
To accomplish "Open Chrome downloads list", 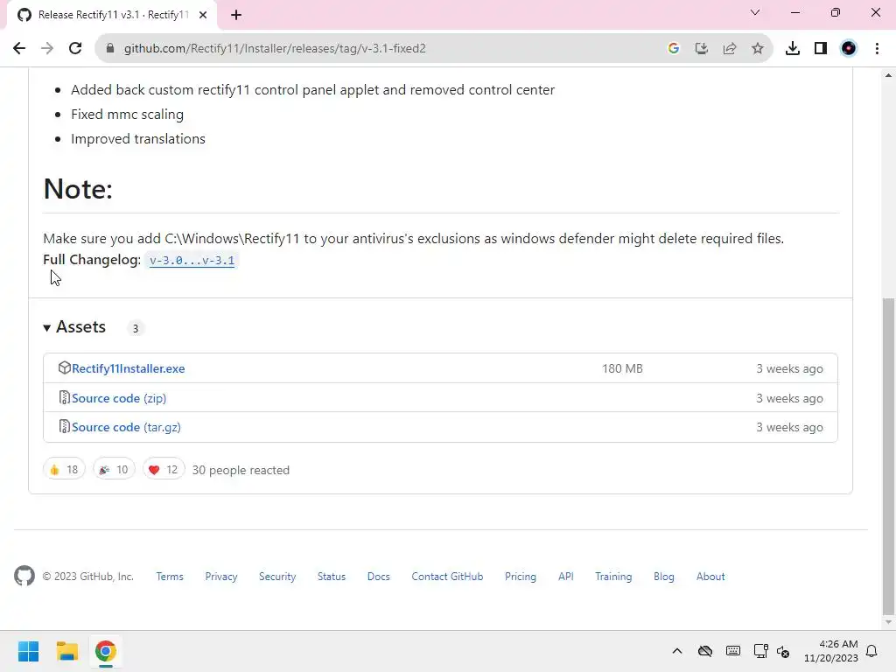I will point(793,49).
